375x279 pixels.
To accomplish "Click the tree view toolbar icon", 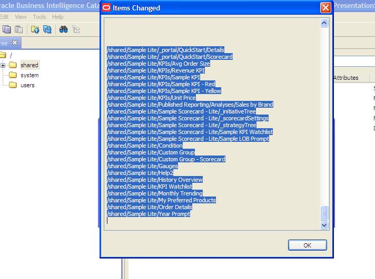I will [x=76, y=29].
